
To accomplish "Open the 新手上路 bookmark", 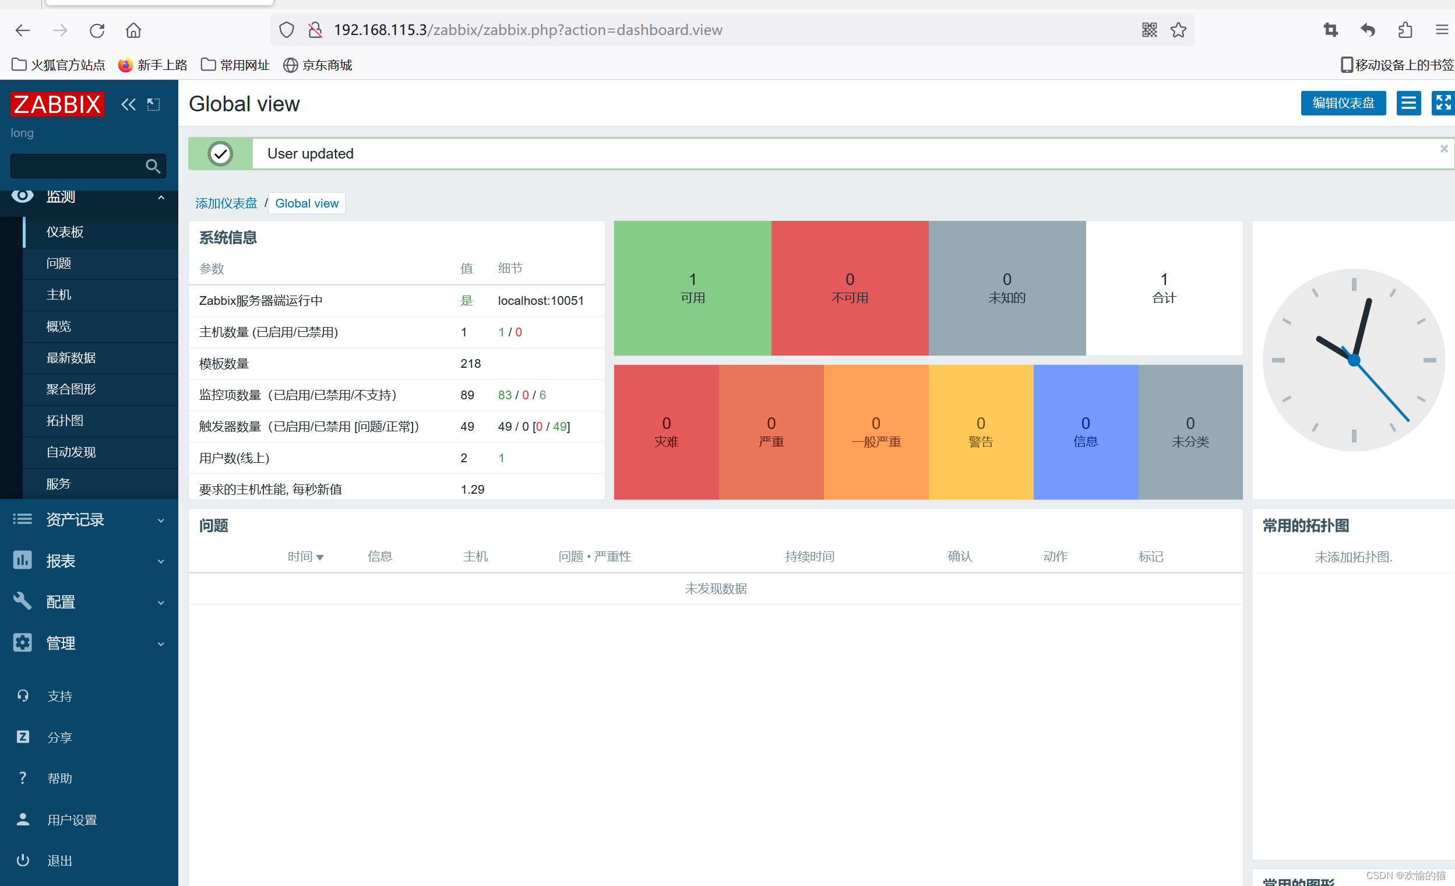I will coord(153,65).
